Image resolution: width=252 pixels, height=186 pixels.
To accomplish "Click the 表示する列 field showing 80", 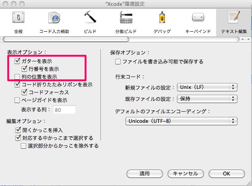I will [x=64, y=110].
